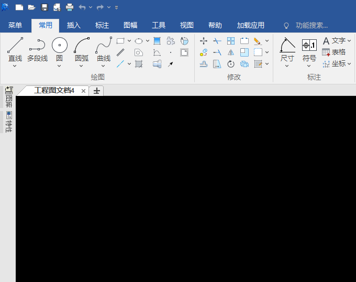Click the print icon
Image resolution: width=356 pixels, height=282 pixels.
coord(70,7)
